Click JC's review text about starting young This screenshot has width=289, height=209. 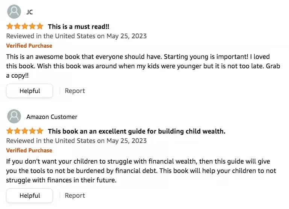[138, 66]
